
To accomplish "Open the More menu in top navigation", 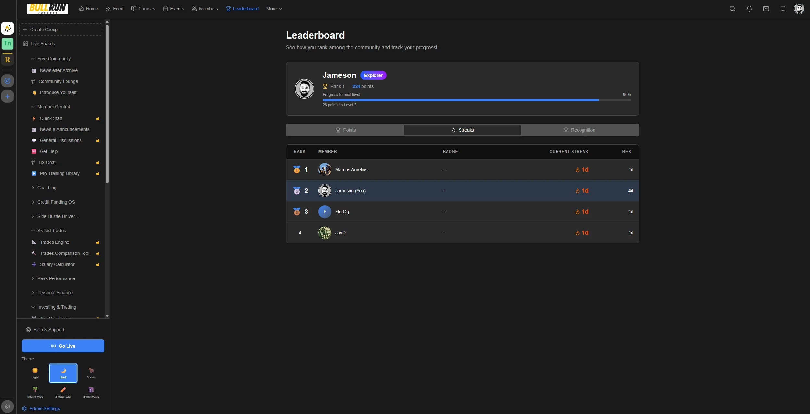I will point(274,9).
